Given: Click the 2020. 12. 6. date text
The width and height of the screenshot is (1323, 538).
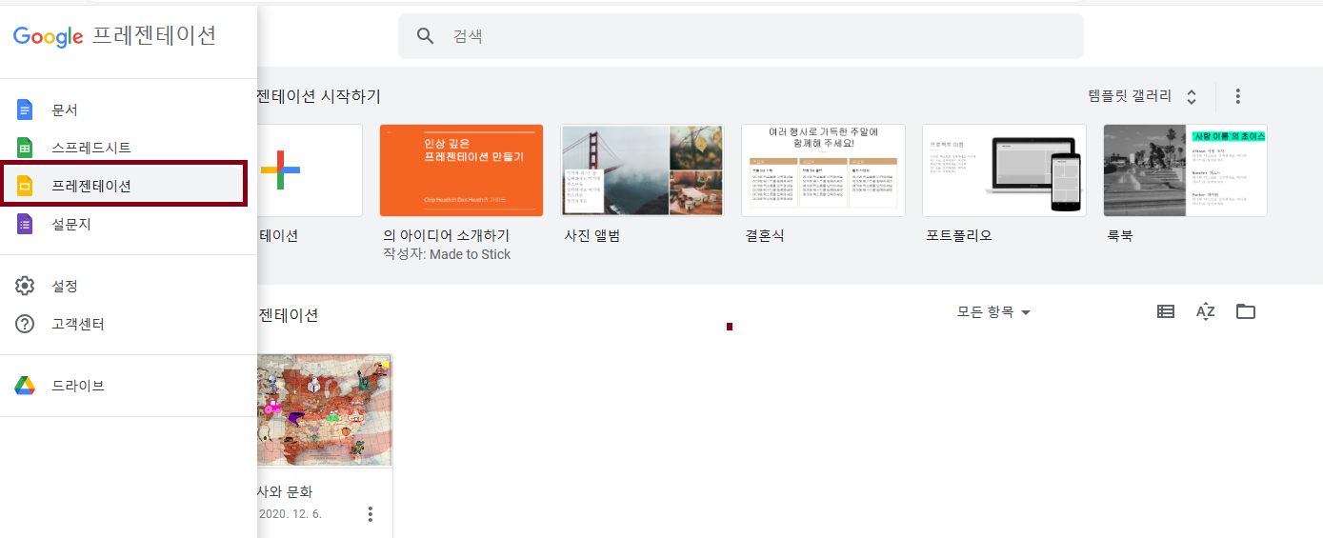Looking at the screenshot, I should [291, 514].
